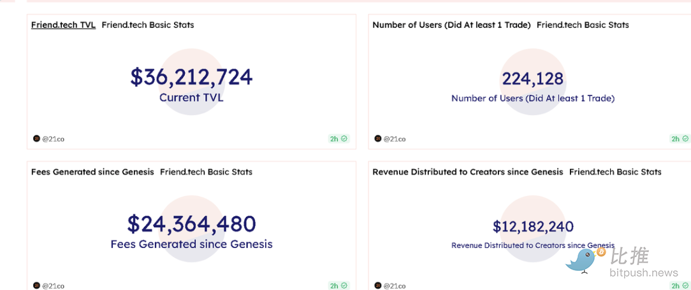The height and width of the screenshot is (290, 691).
Task: Click the bitpush.news bird watermark logo
Action: [585, 259]
